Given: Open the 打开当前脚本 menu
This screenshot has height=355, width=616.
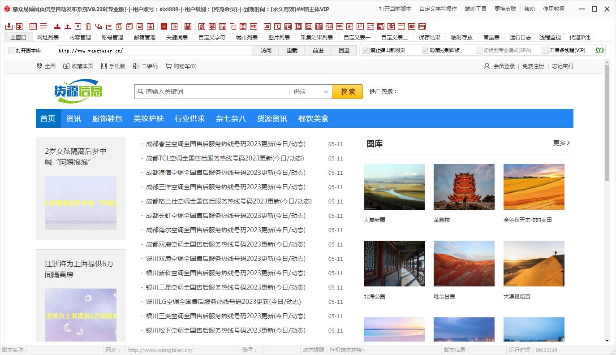Looking at the screenshot, I should point(395,9).
